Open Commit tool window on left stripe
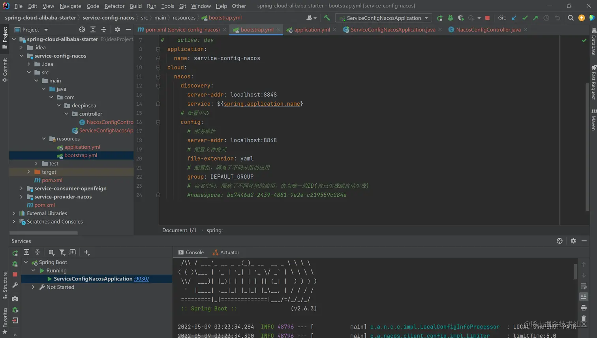 (5, 70)
